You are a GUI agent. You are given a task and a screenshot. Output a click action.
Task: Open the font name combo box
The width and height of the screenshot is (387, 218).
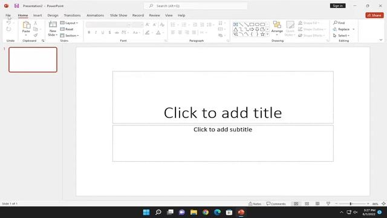pyautogui.click(x=108, y=24)
